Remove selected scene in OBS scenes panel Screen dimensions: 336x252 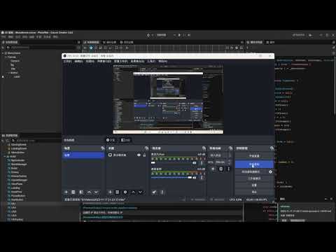coord(73,192)
